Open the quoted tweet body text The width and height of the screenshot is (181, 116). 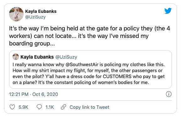pos(89,73)
